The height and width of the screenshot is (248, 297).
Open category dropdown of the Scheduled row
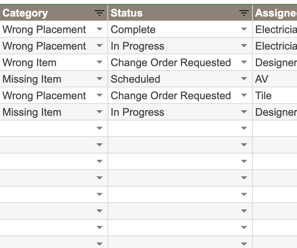[100, 78]
